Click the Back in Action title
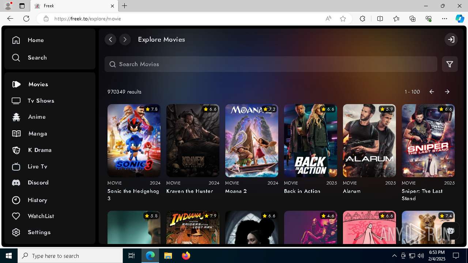468x263 pixels. [302, 191]
